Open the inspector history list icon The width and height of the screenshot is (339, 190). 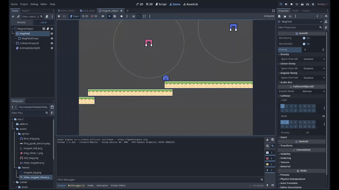point(326,16)
